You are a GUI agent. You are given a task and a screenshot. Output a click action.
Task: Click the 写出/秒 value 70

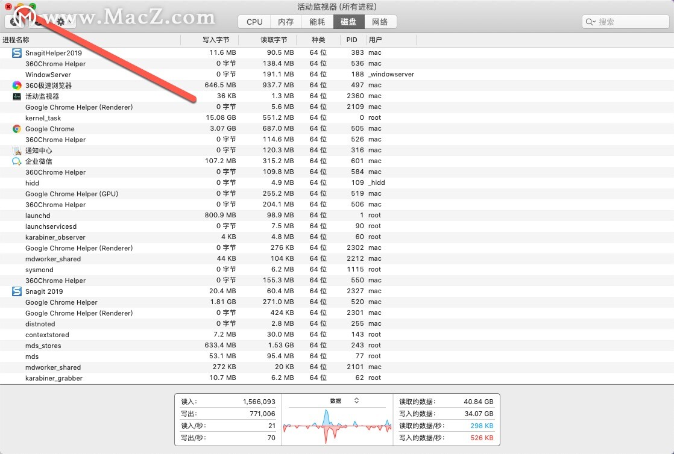point(271,438)
